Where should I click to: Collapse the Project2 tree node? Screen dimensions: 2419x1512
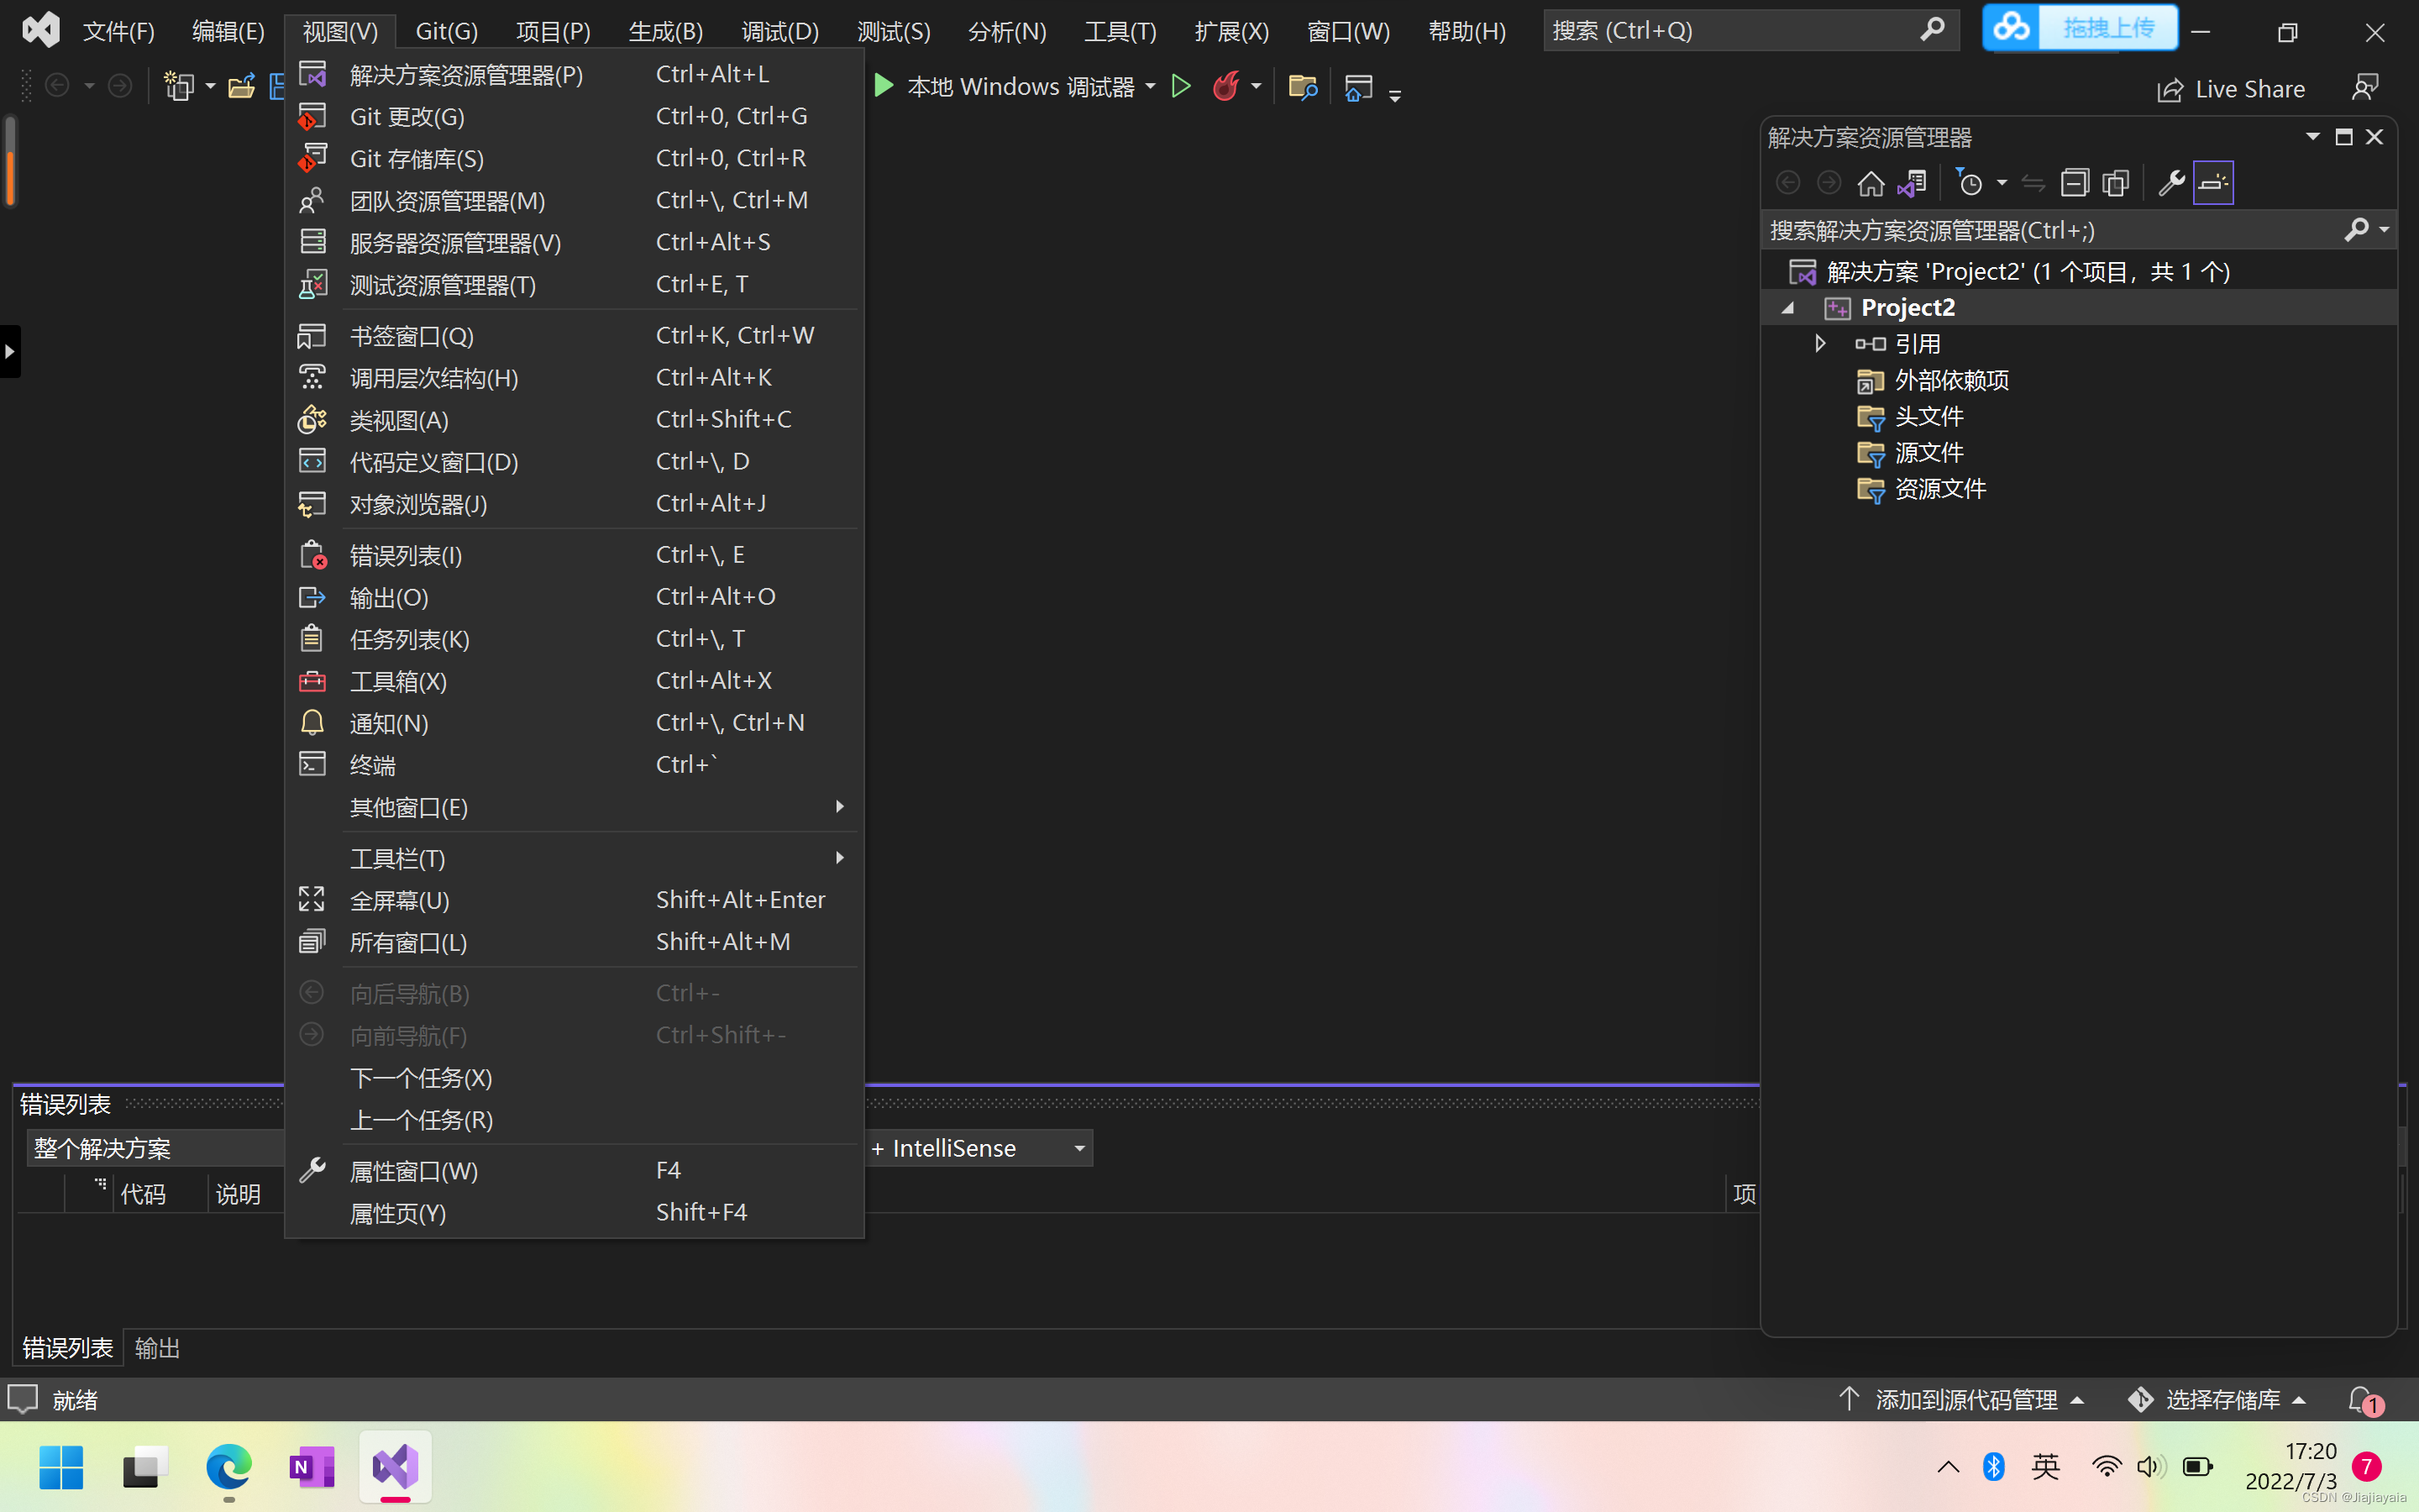coord(1788,308)
